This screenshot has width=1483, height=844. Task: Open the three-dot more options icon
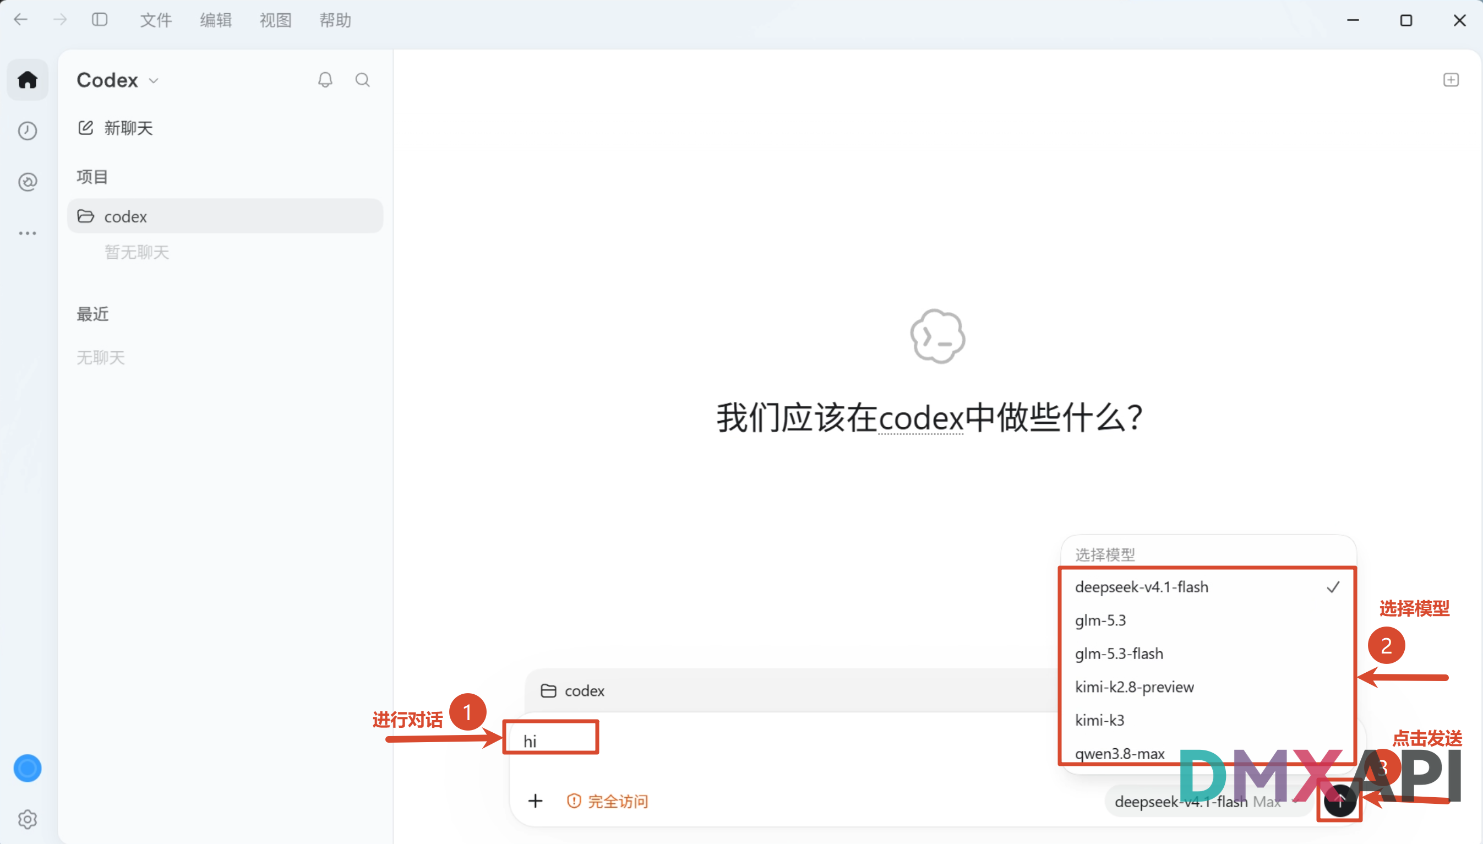pyautogui.click(x=27, y=233)
